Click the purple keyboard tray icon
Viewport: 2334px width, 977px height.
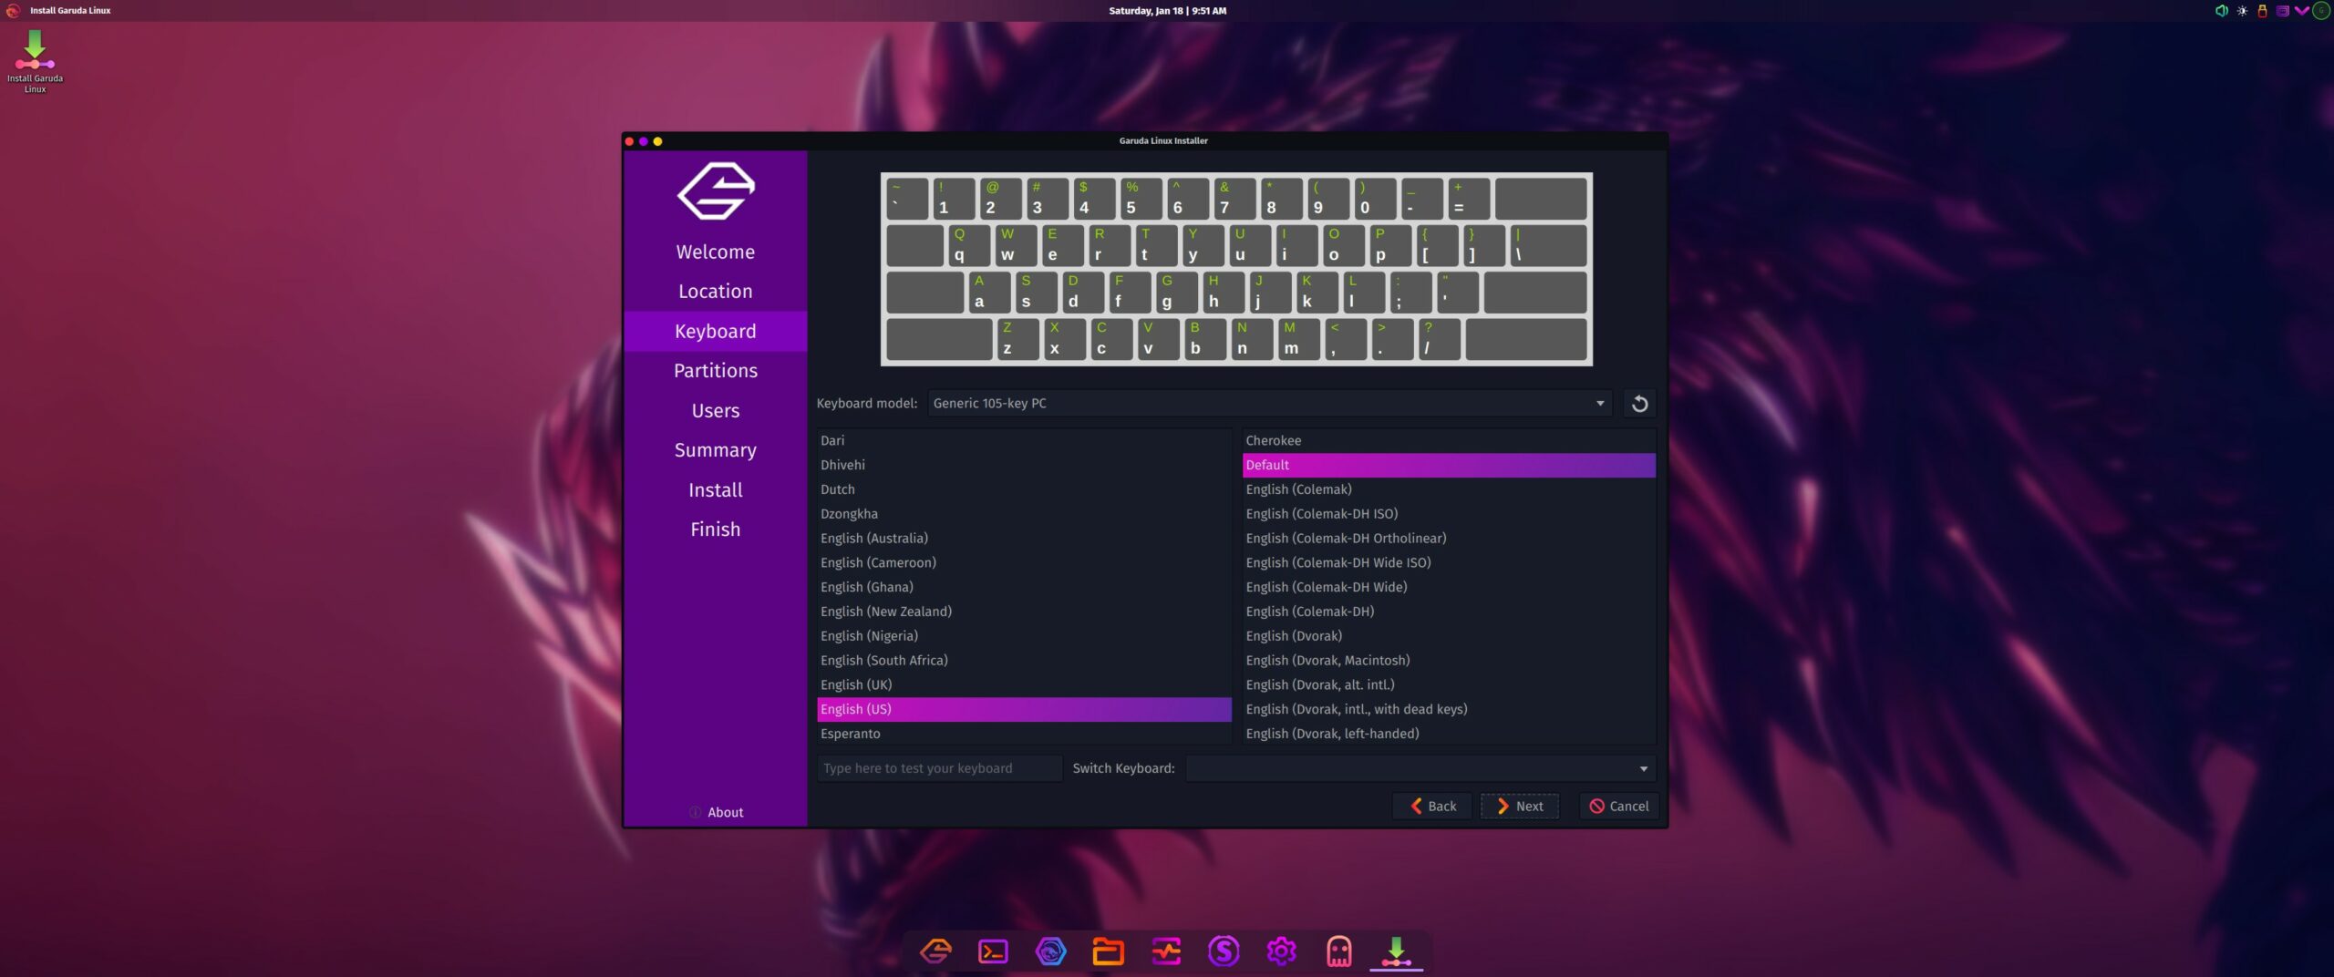(2282, 11)
